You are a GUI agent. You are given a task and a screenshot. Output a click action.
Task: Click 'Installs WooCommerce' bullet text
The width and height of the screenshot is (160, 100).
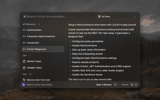[84, 45]
